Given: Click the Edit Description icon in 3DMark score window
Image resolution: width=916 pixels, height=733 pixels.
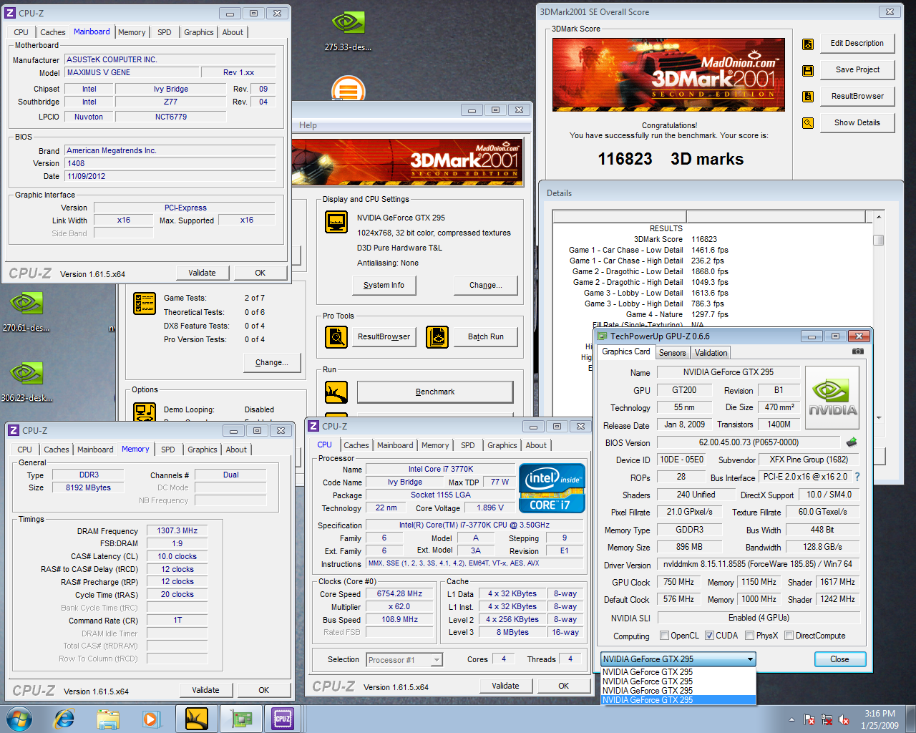Looking at the screenshot, I should [x=808, y=44].
